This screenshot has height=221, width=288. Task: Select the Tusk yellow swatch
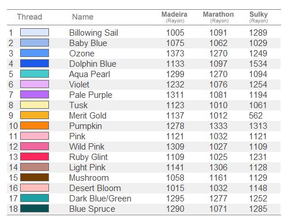click(x=35, y=105)
